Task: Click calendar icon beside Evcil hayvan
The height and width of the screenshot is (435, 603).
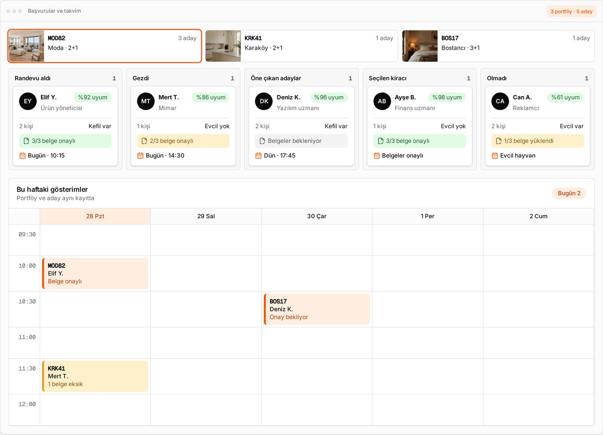Action: 495,156
